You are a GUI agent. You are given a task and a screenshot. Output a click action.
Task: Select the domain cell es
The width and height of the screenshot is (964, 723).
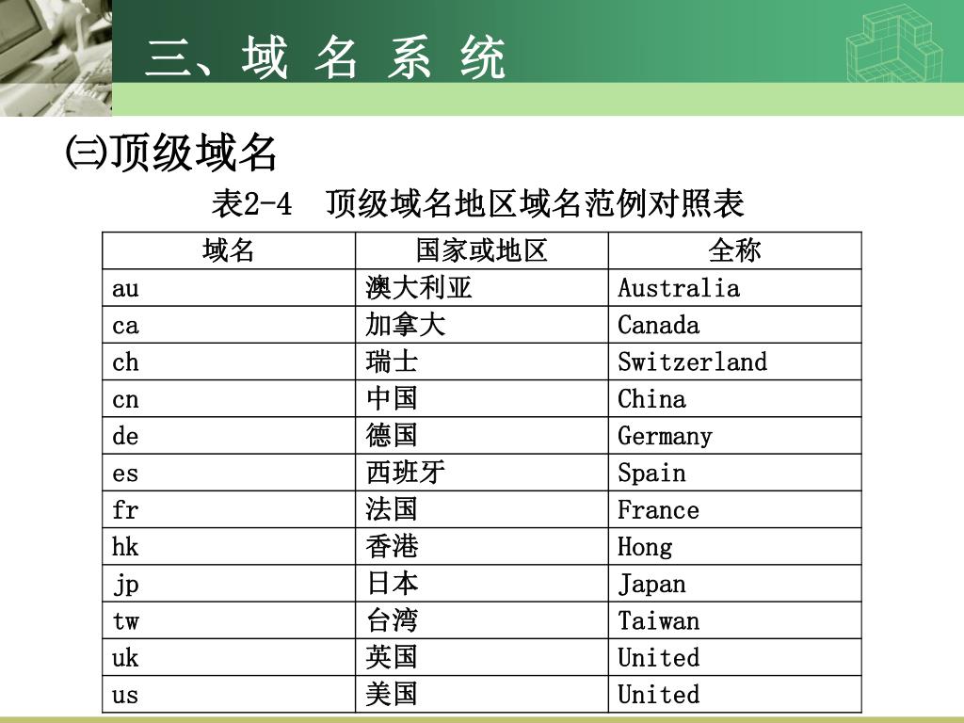[x=229, y=473]
